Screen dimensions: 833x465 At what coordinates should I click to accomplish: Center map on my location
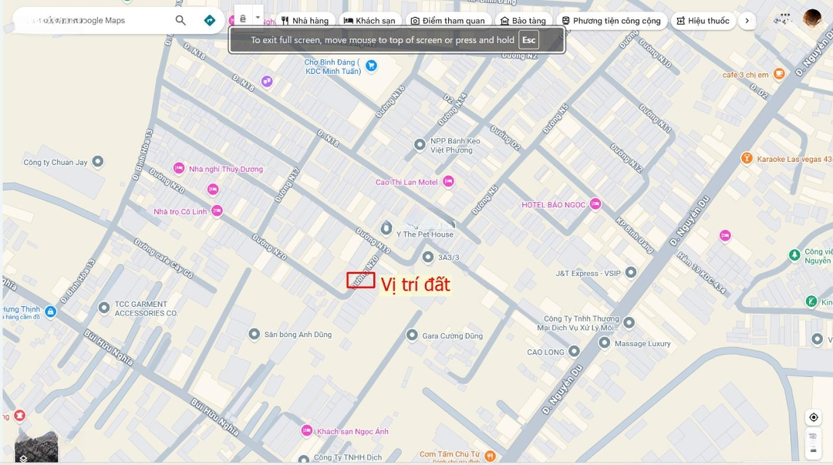pyautogui.click(x=813, y=417)
